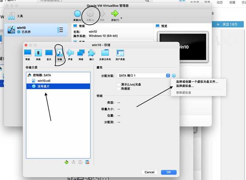Image resolution: width=246 pixels, height=180 pixels.
Task: Click the 操作系统 Windows 10 (64-bit) text
Action: pos(96,36)
